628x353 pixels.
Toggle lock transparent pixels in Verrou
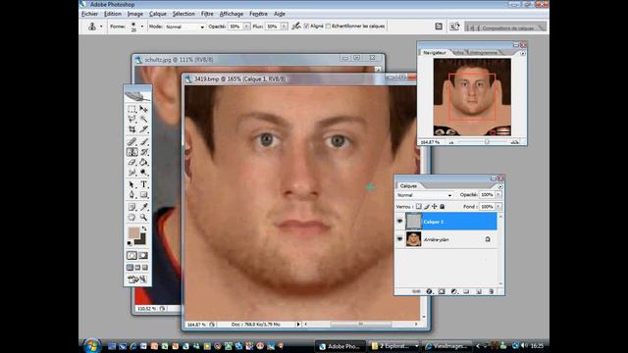tap(419, 207)
